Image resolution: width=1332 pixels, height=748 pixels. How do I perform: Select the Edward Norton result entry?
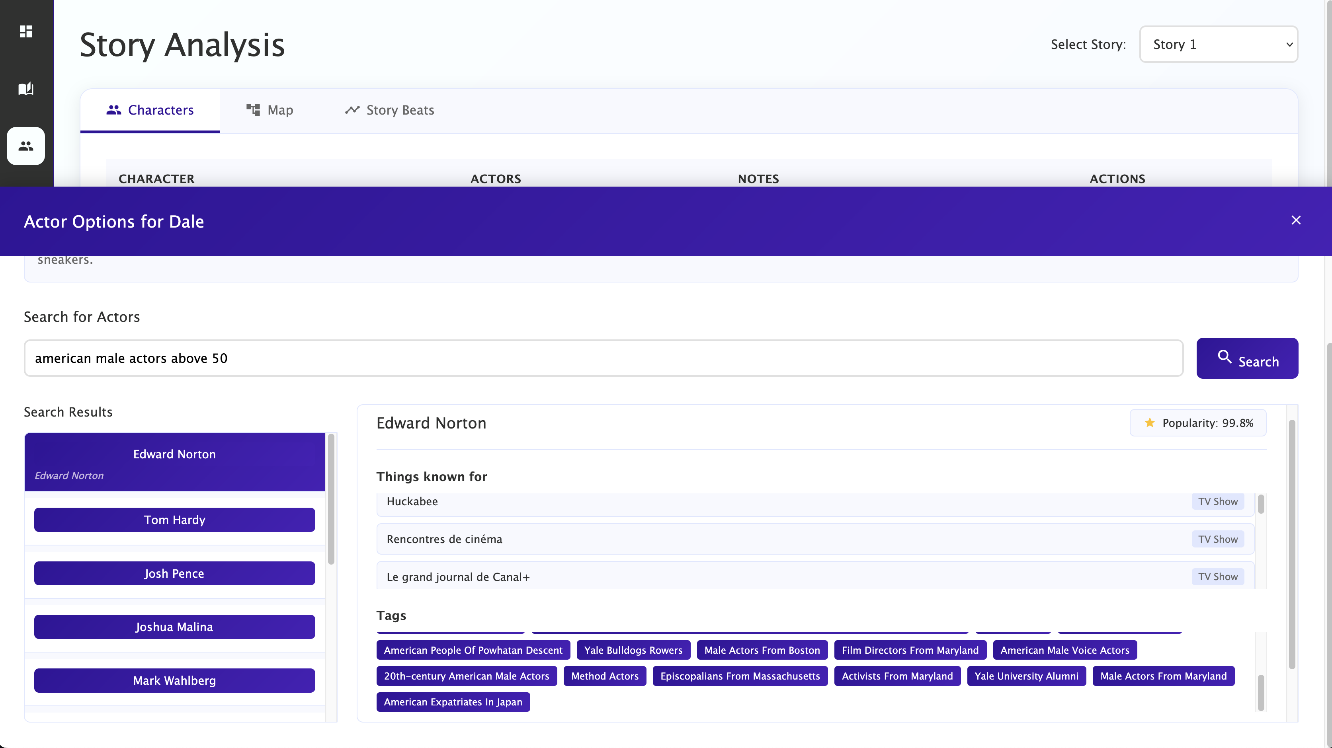click(x=174, y=462)
